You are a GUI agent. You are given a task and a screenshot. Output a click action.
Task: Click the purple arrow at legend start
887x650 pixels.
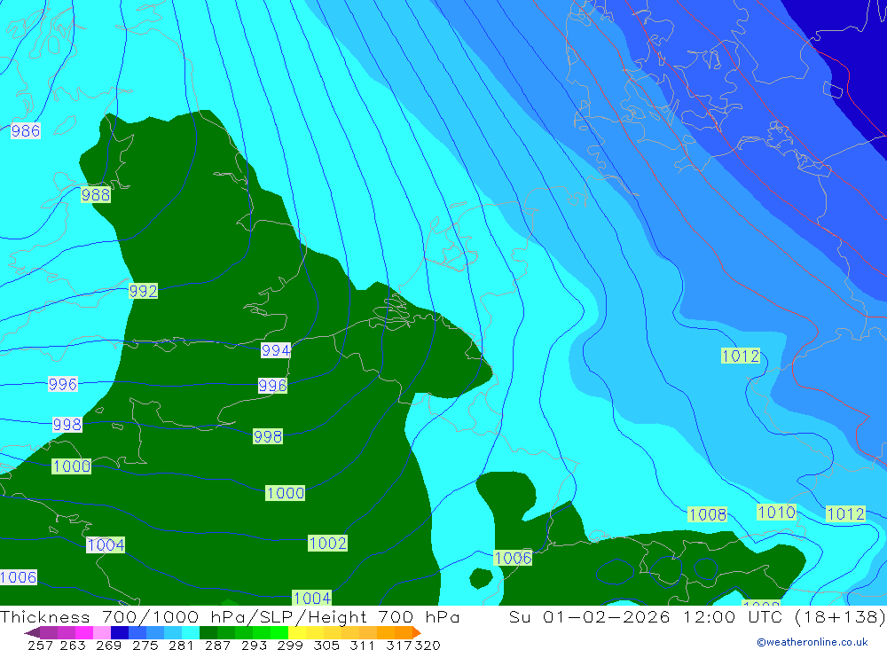32,632
